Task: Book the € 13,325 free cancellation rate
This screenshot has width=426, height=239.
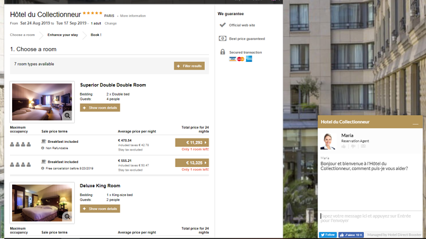Action: tap(192, 163)
